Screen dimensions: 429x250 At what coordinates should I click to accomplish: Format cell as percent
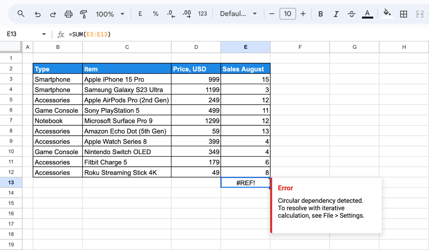156,14
